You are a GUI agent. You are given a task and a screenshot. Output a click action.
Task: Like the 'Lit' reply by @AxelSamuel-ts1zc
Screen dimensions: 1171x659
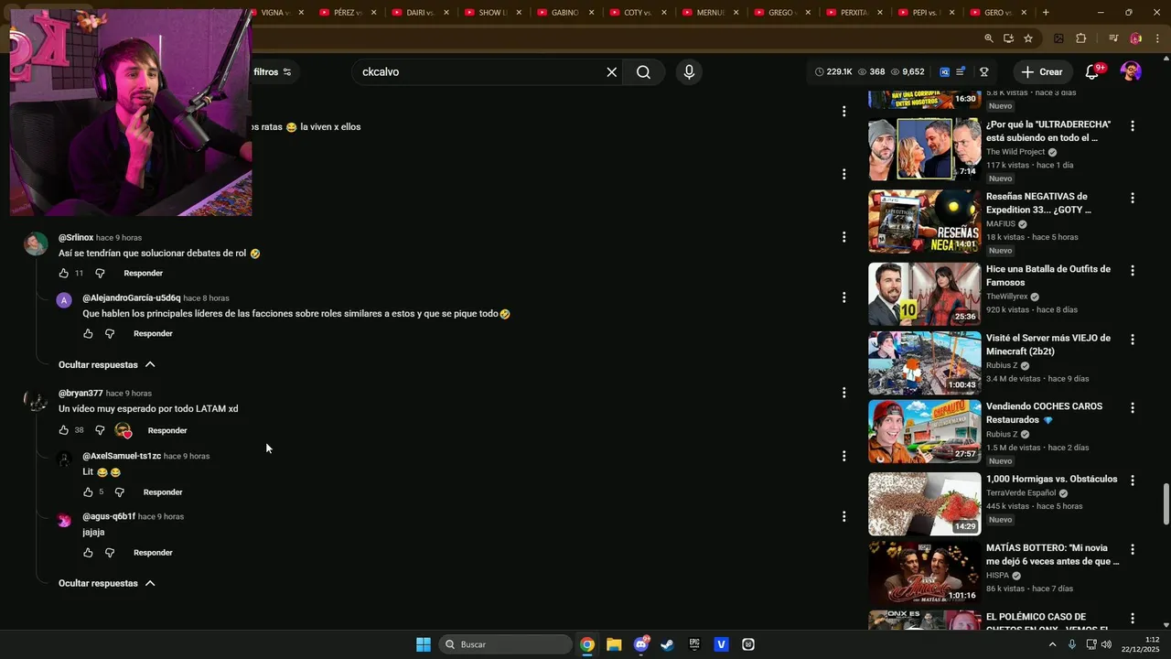(88, 492)
